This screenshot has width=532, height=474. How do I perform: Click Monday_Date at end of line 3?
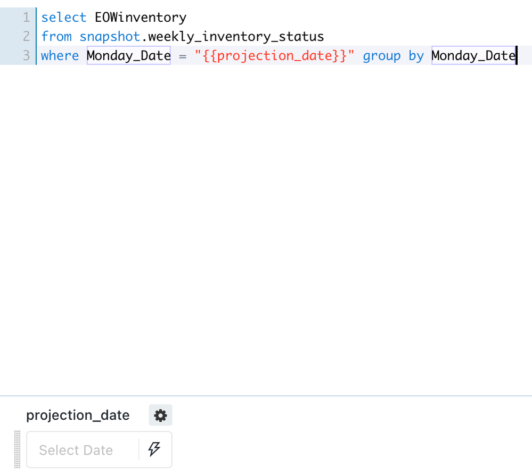click(x=473, y=56)
